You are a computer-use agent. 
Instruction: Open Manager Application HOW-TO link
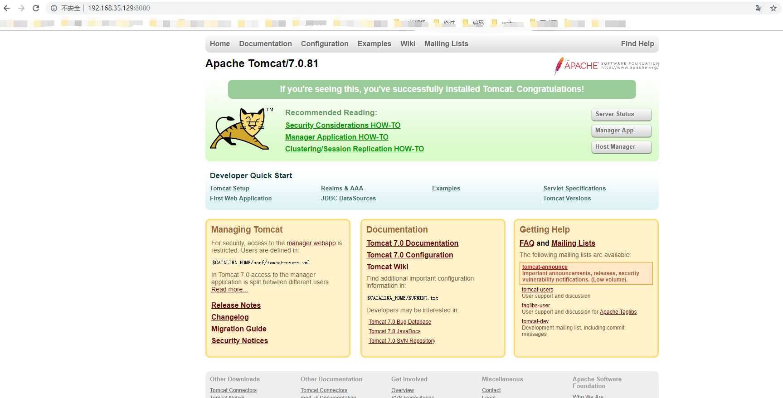337,137
